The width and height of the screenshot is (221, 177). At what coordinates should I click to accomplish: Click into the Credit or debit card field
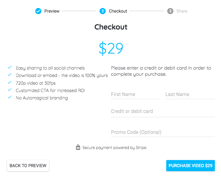point(163,111)
